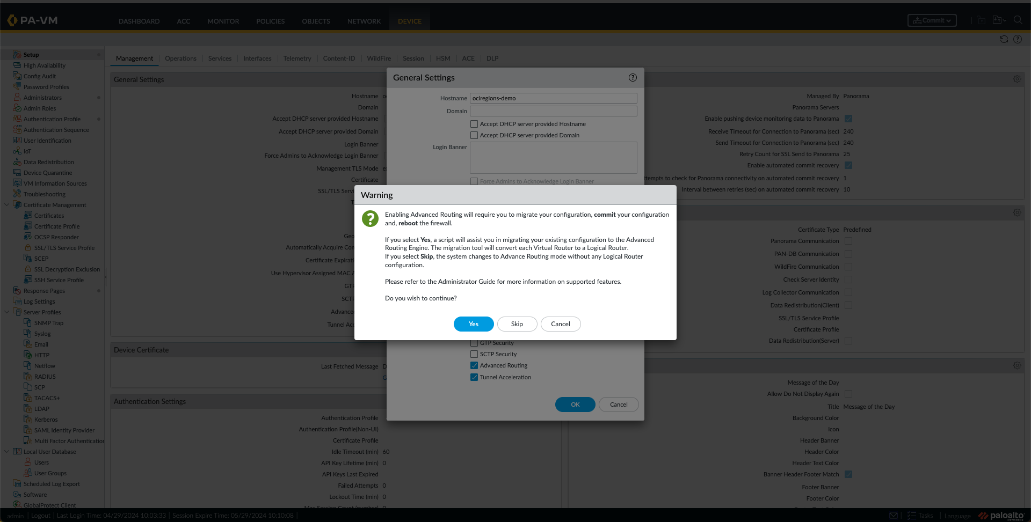The image size is (1031, 522).
Task: Switch to the MONITOR menu
Action: (223, 21)
